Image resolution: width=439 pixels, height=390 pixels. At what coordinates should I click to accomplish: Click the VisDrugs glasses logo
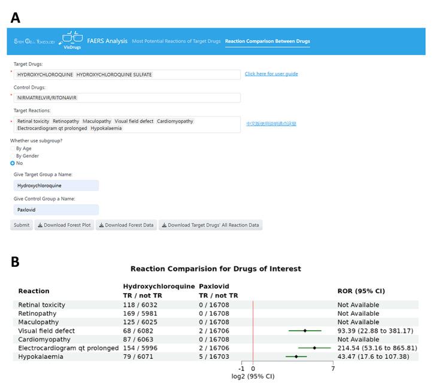pos(72,40)
